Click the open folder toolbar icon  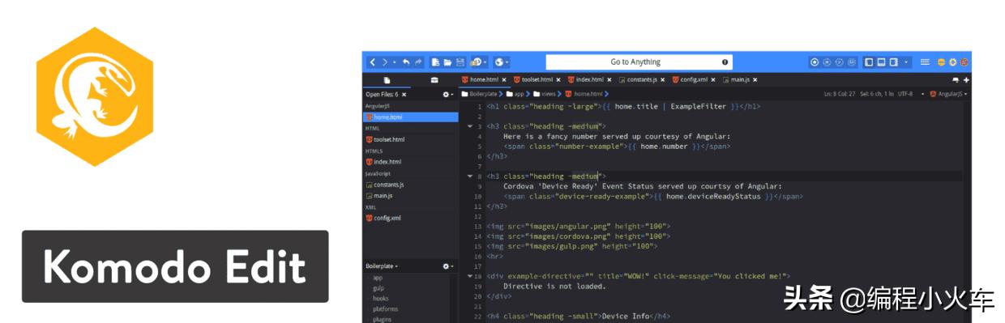[x=447, y=62]
